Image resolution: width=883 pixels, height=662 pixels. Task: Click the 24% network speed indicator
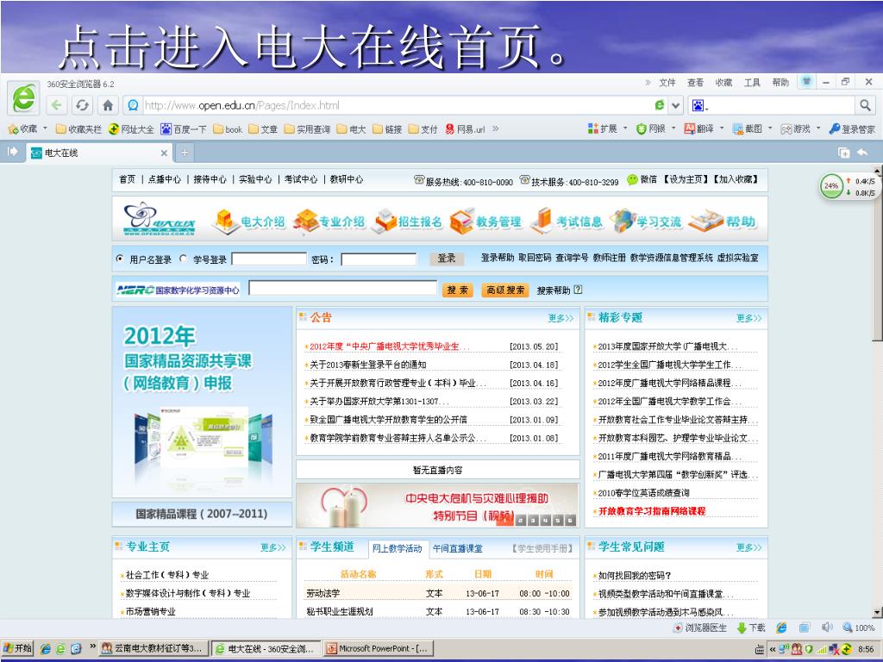(x=831, y=186)
